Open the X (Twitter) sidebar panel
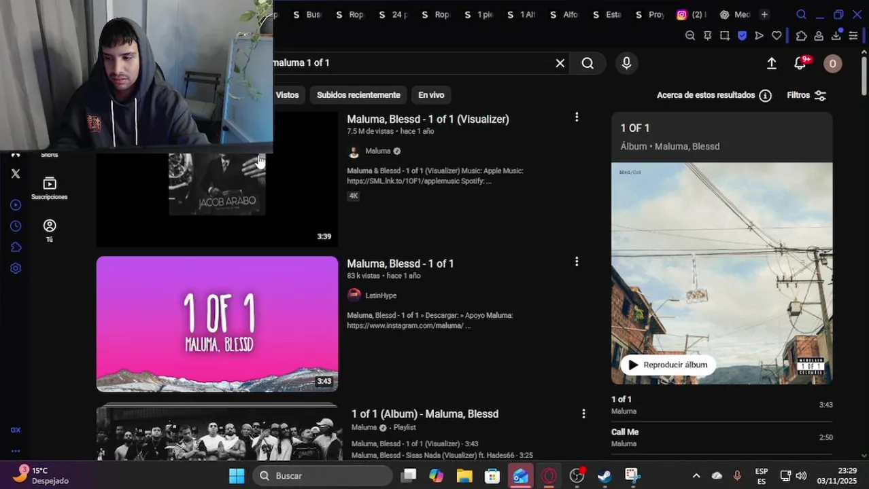The image size is (869, 489). coord(16,173)
